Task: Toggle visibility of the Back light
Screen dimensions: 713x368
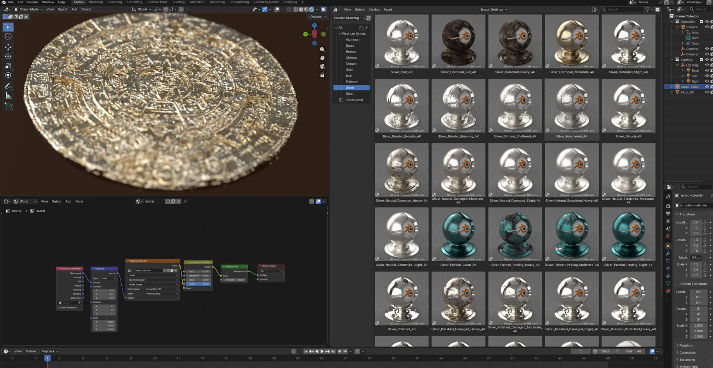Action: [x=707, y=71]
